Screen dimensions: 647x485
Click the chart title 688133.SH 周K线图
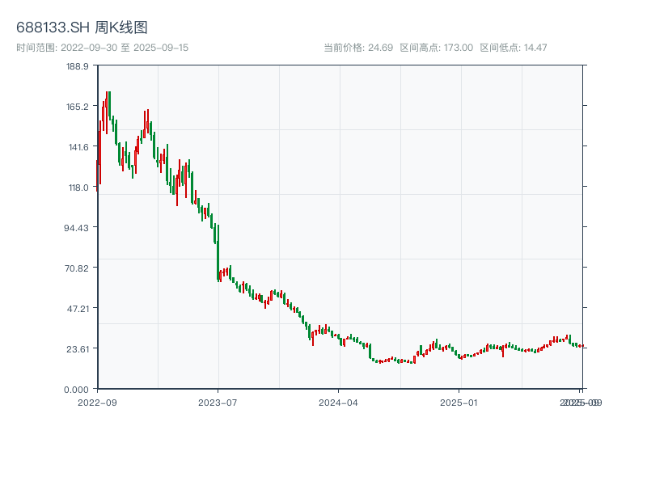point(83,27)
